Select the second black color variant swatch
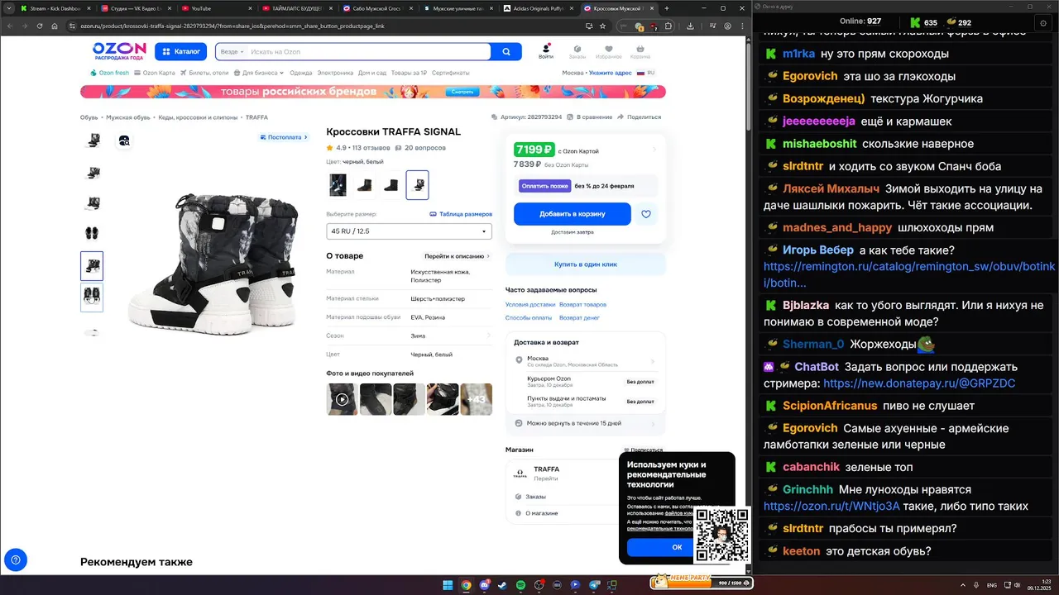 click(x=364, y=185)
